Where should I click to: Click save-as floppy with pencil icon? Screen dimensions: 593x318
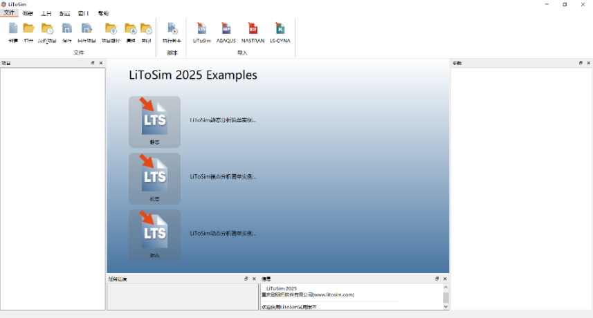coord(86,29)
